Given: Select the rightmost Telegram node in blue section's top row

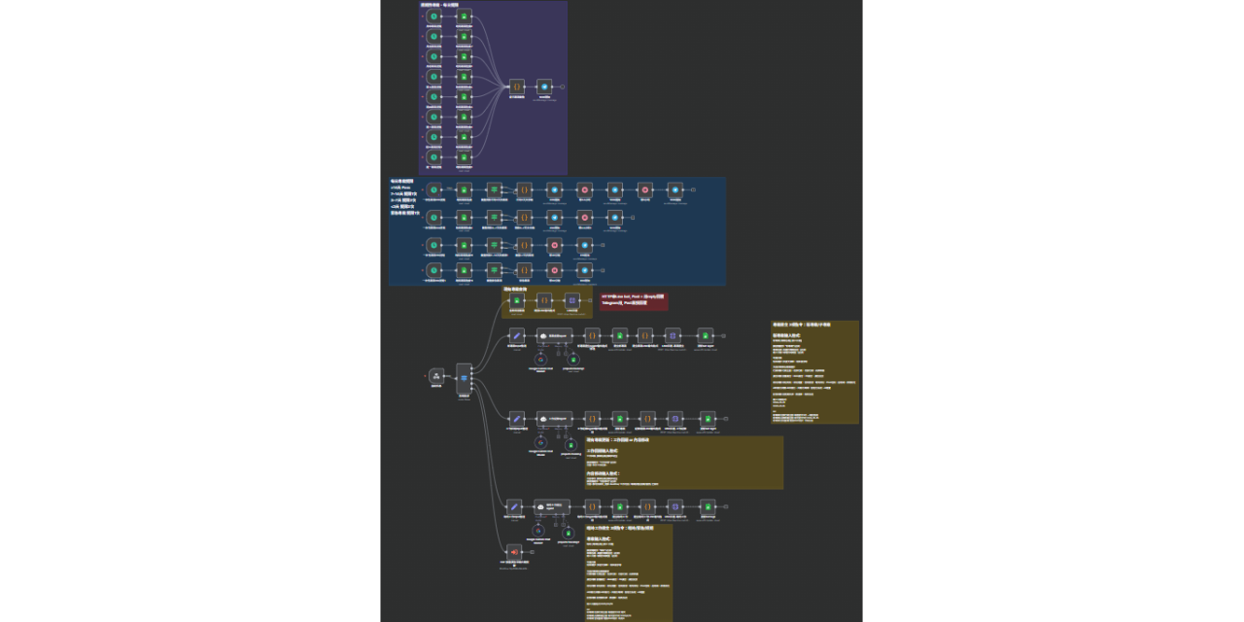Looking at the screenshot, I should click(674, 190).
